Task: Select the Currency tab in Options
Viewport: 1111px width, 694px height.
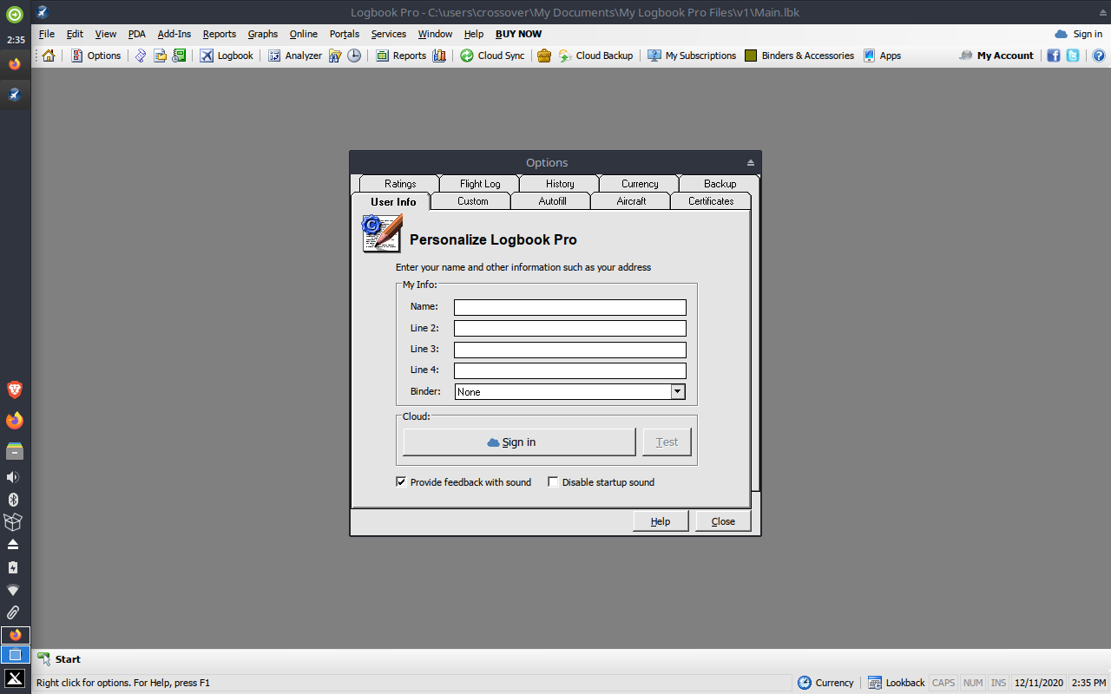Action: pos(640,184)
